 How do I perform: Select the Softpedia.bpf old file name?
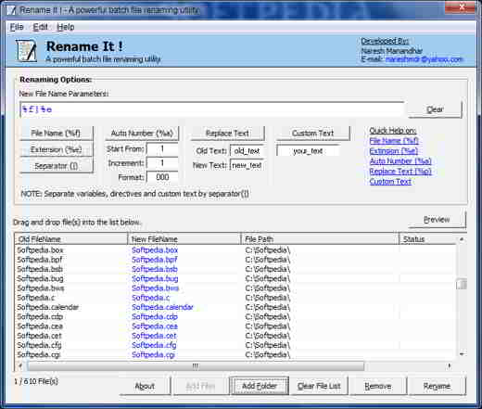[40, 260]
